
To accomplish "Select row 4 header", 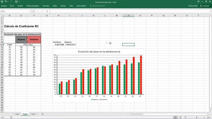I will [2, 26].
